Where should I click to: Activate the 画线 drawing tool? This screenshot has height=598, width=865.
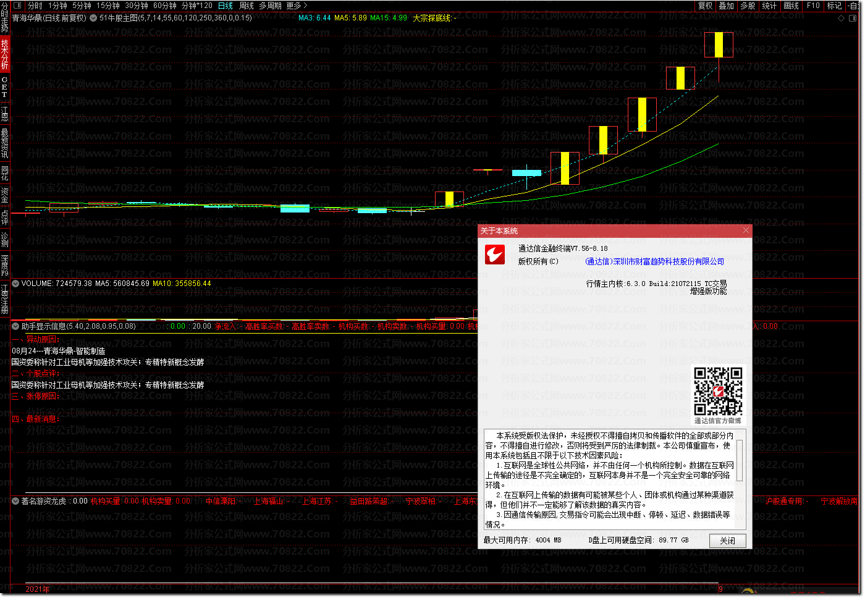pos(791,6)
